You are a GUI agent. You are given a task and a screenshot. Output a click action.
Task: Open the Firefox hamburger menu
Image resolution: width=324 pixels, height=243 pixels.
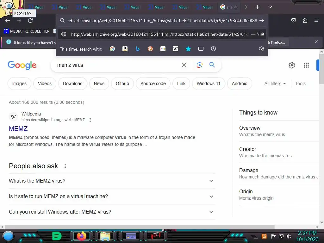pos(316,20)
